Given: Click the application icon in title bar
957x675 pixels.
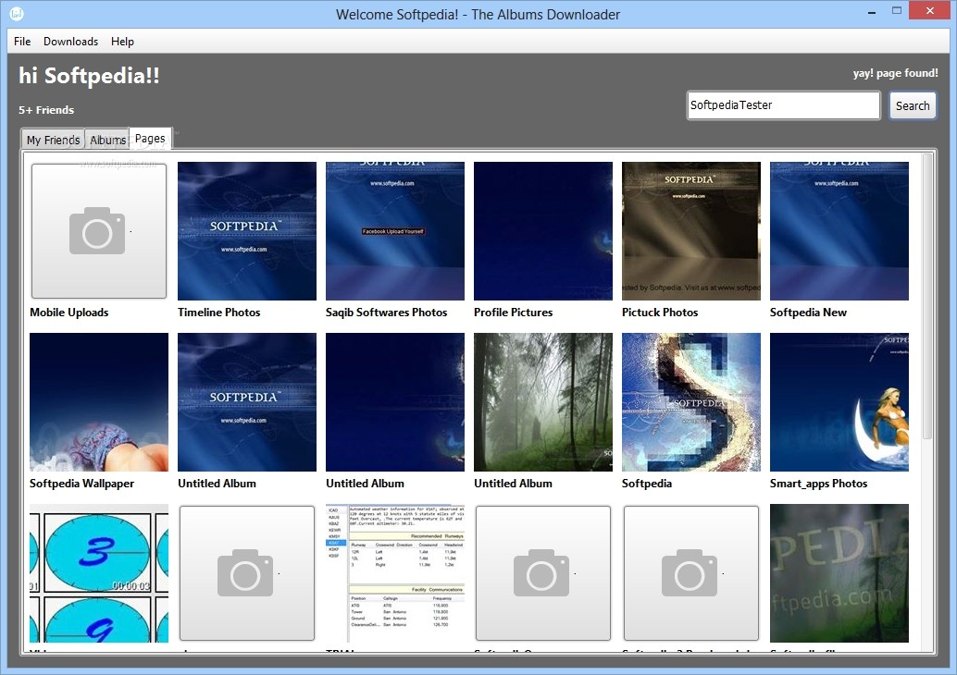Looking at the screenshot, I should pyautogui.click(x=17, y=14).
